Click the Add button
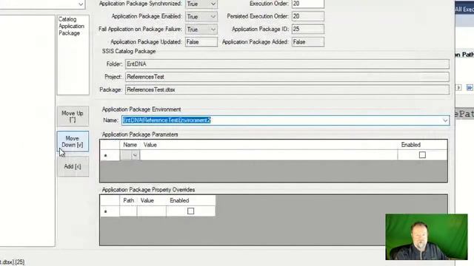The height and width of the screenshot is (266, 474). pos(73,166)
